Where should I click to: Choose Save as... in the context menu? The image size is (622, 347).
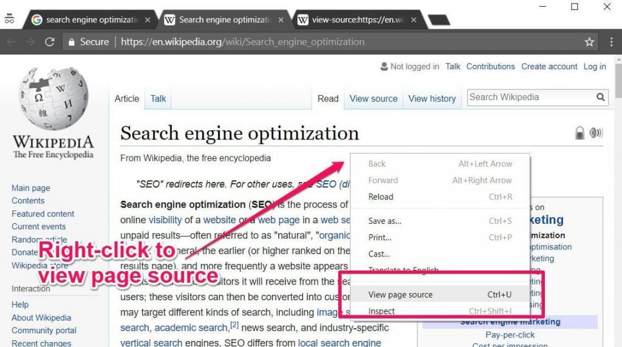point(440,221)
